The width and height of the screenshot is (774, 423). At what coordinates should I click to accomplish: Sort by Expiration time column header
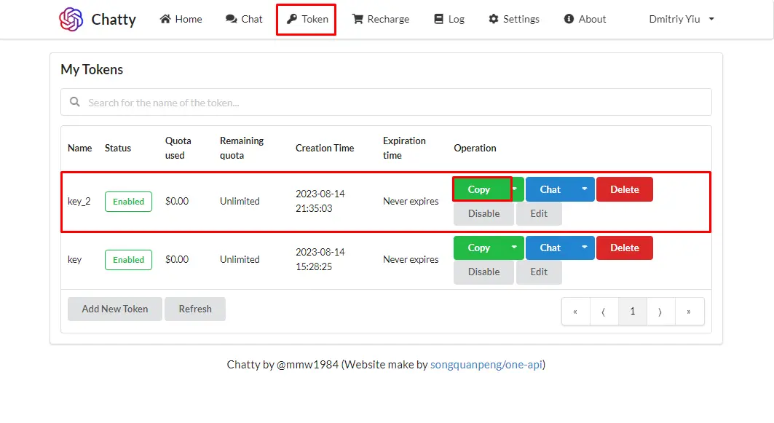click(404, 148)
